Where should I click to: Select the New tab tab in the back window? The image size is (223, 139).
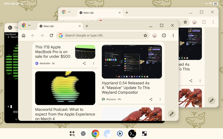[x=98, y=13]
